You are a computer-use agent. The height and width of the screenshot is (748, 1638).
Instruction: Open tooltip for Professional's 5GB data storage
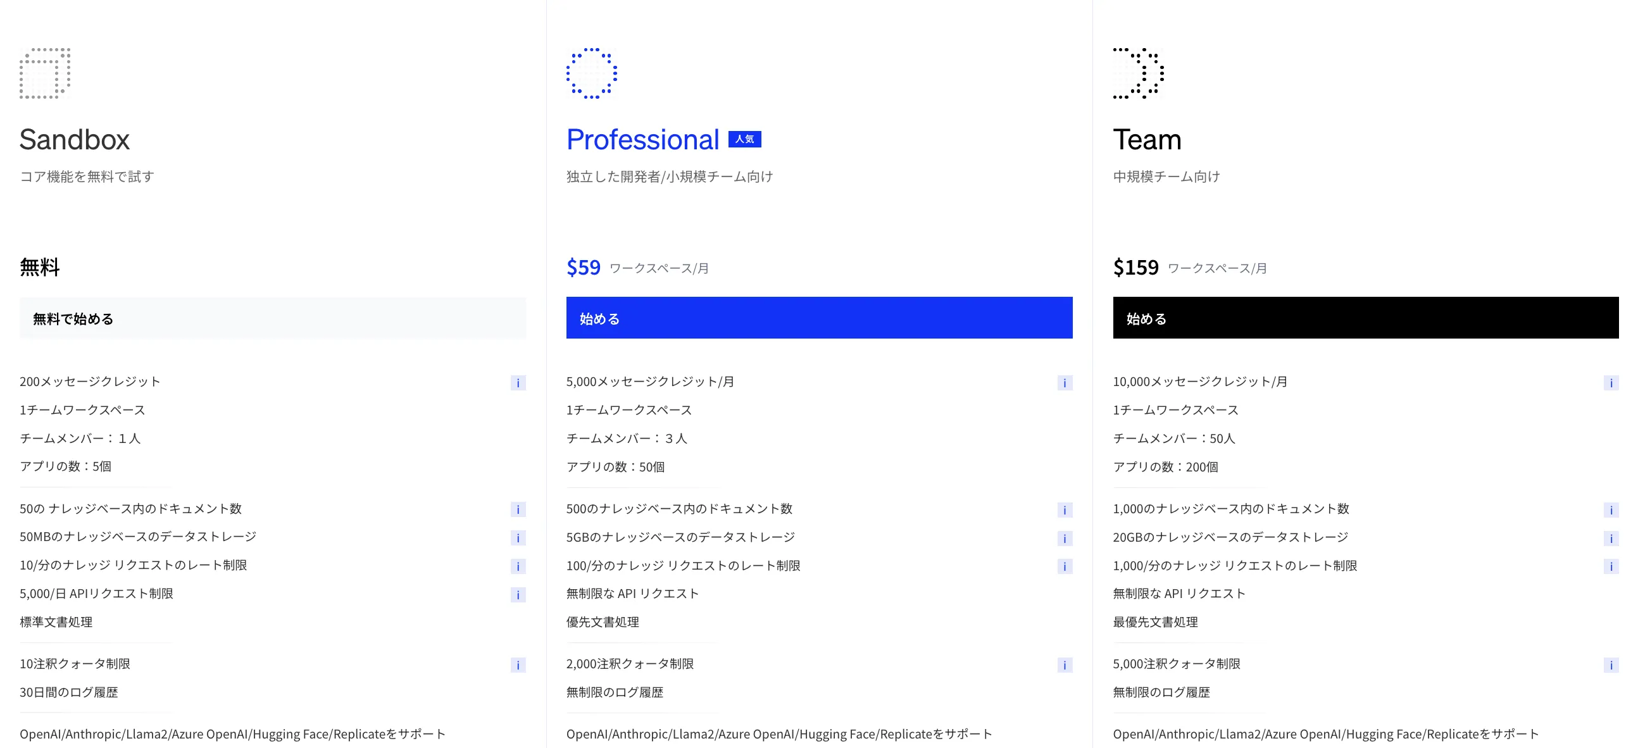1064,538
